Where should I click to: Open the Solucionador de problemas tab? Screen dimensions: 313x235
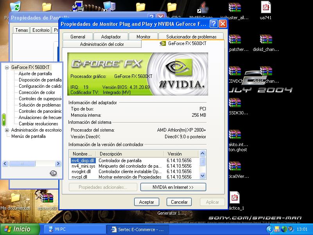[191, 36]
